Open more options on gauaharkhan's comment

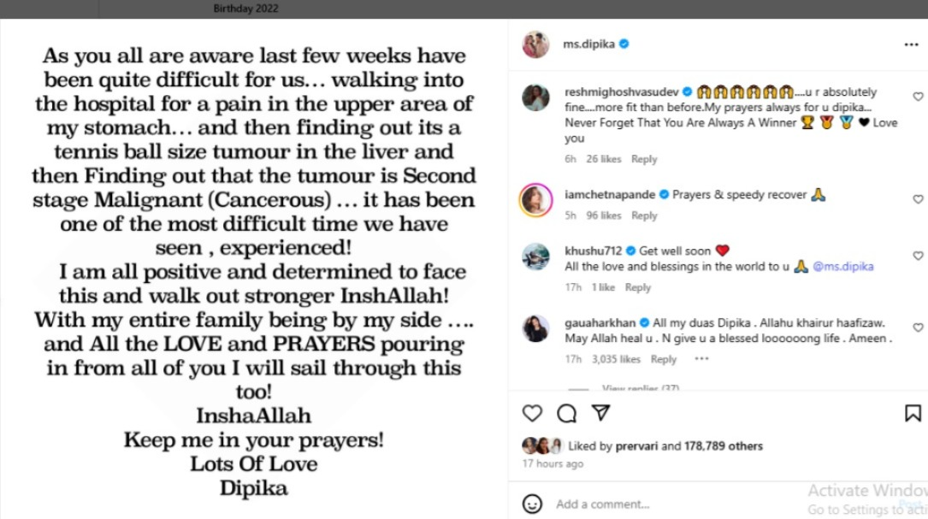click(701, 359)
